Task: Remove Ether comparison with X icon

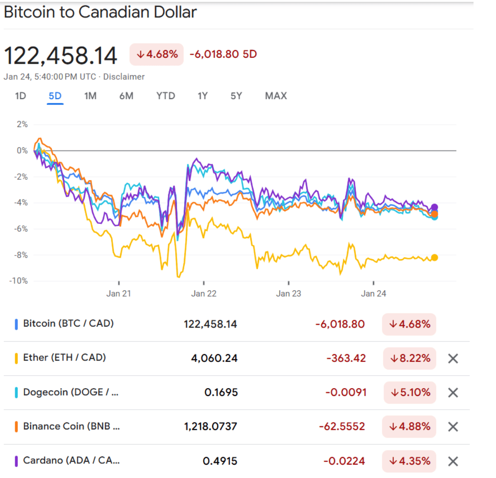Action: 453,359
